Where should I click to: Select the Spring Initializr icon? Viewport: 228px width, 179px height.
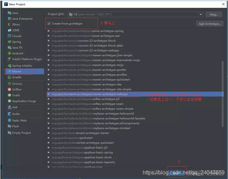click(x=9, y=66)
